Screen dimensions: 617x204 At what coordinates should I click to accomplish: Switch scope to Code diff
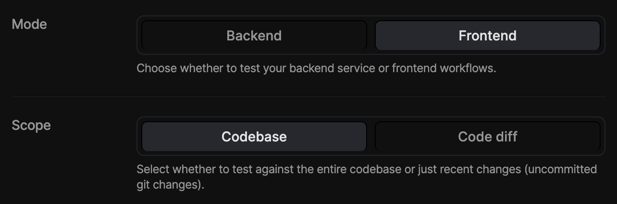487,137
